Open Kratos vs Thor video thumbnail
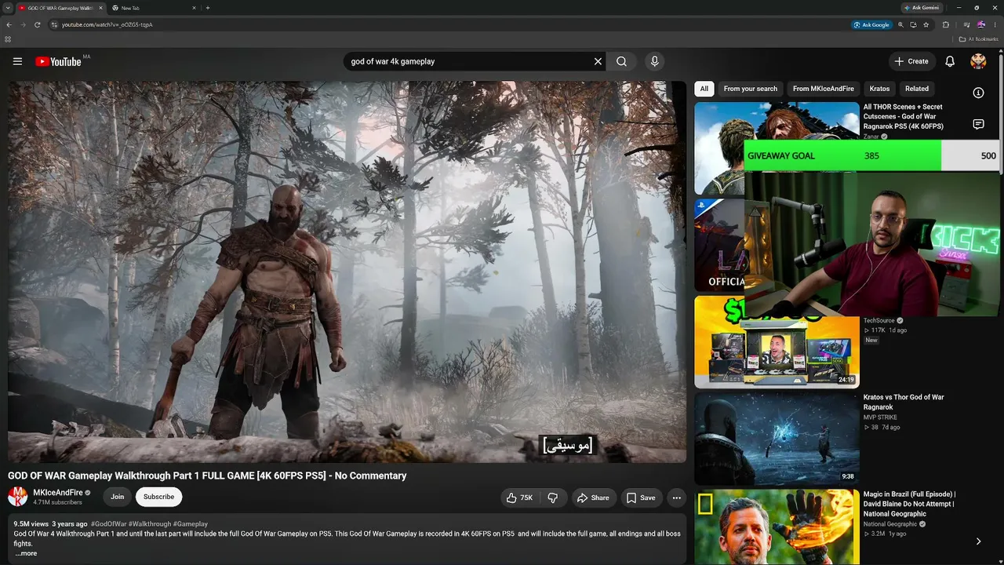Screen dimensions: 1004x565 (777, 439)
